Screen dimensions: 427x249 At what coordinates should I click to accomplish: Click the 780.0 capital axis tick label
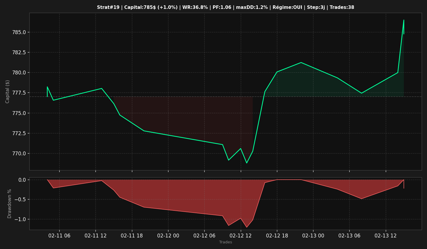(19, 73)
